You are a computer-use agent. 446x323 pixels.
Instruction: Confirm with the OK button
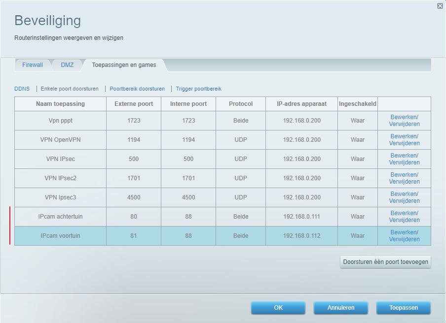(278, 308)
